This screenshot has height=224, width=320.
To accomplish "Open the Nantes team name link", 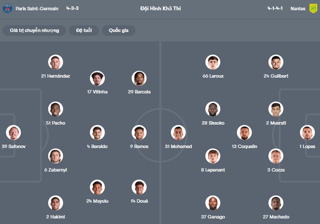I will coord(298,9).
